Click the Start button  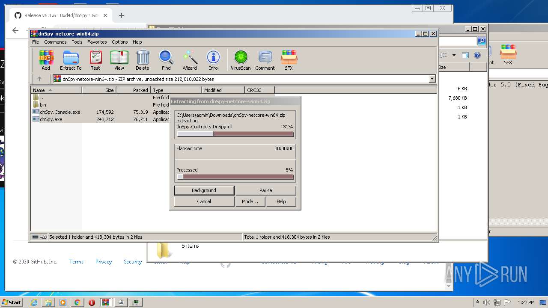coord(12,302)
